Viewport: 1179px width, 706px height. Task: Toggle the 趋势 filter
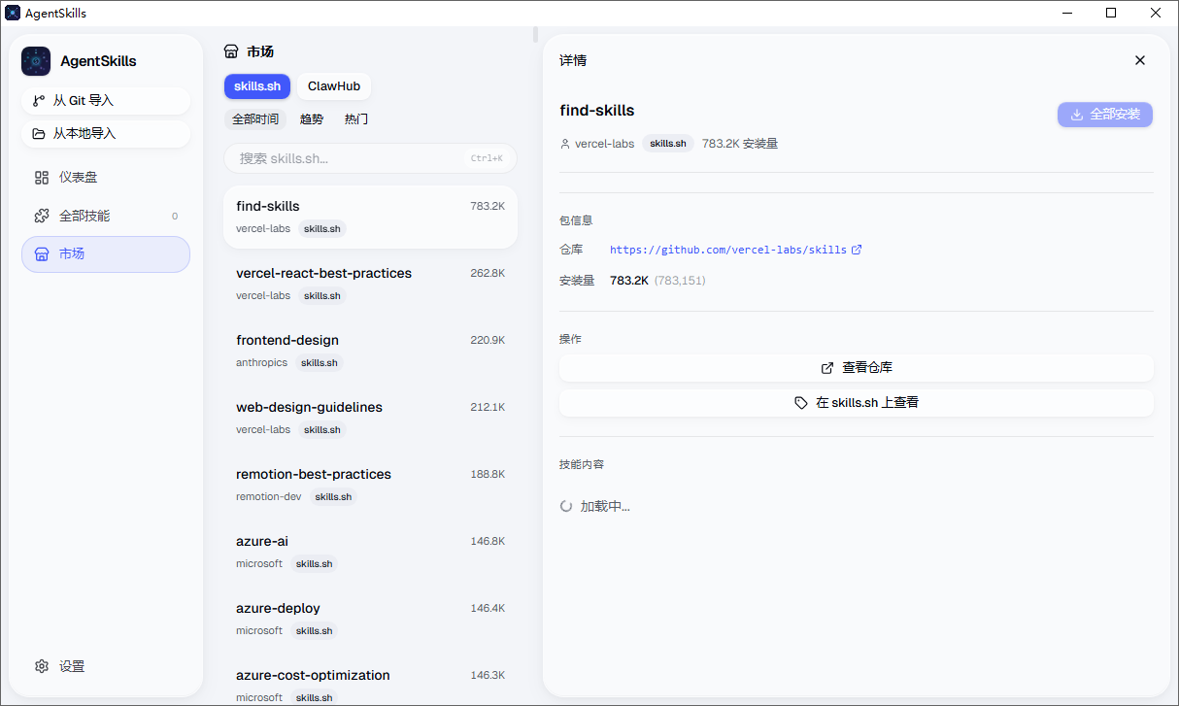click(x=311, y=118)
